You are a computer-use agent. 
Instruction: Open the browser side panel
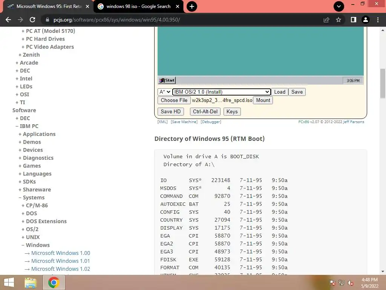click(354, 20)
